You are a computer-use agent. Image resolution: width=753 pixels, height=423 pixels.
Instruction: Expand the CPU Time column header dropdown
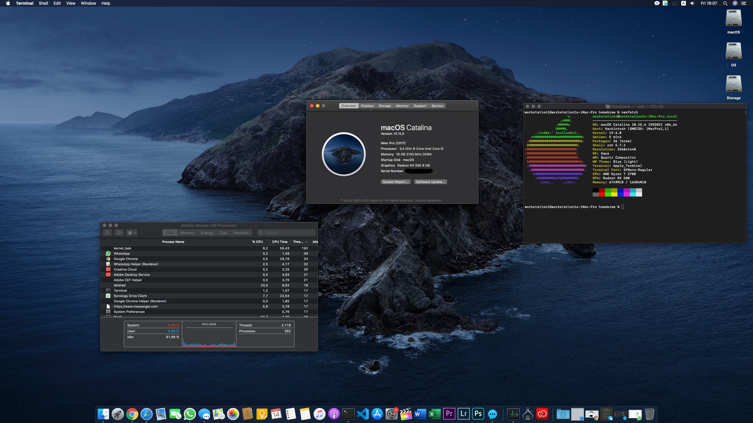coord(279,241)
